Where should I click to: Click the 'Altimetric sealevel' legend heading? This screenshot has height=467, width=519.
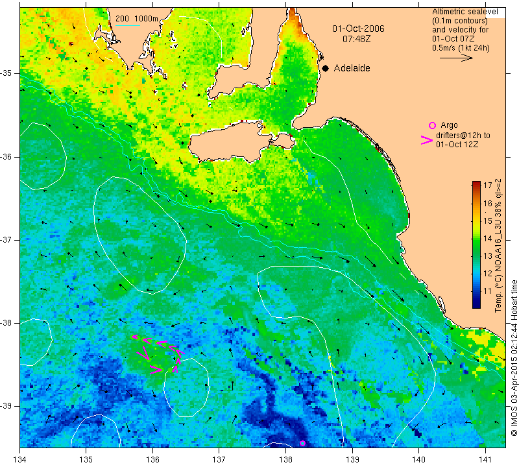465,12
